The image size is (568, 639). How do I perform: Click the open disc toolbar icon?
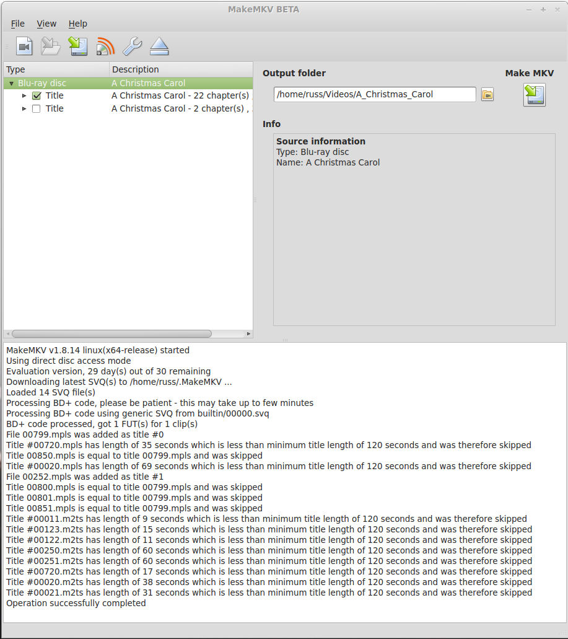[x=51, y=46]
